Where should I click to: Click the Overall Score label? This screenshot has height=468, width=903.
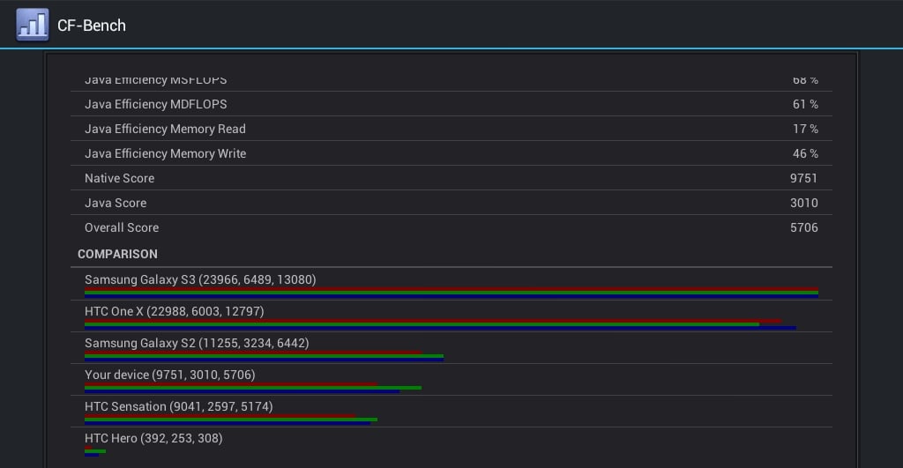click(122, 227)
